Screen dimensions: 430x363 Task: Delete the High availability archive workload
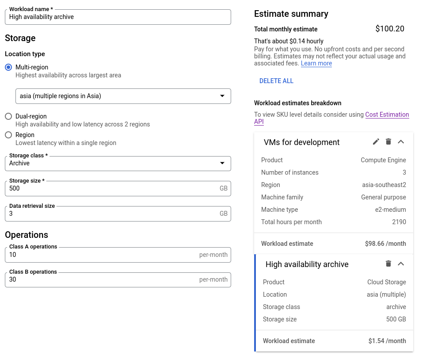[x=388, y=264]
